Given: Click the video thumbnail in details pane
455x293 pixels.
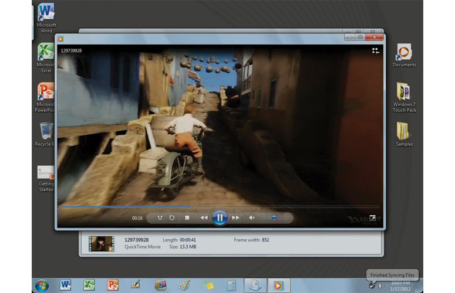Looking at the screenshot, I should [x=101, y=243].
